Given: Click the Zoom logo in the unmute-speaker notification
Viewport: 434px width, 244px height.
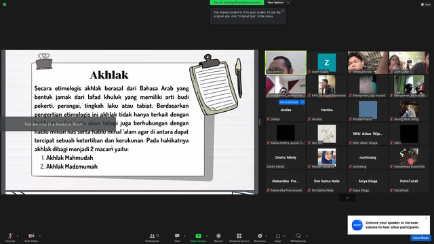Looking at the screenshot, I should pyautogui.click(x=357, y=225).
